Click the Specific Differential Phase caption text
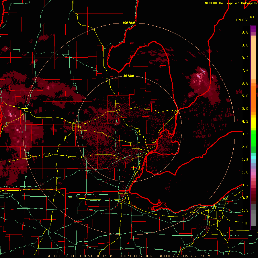This screenshot has width=258, height=258. click(129, 256)
